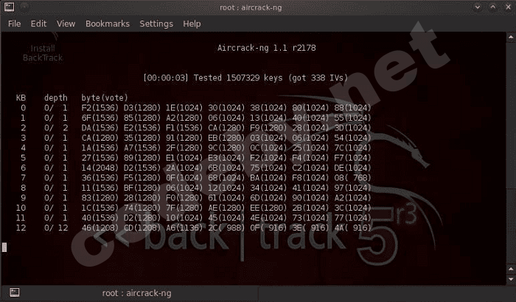This screenshot has width=516, height=302.
Task: Click the terminal icon in bottom tab bar
Action: pos(15,292)
